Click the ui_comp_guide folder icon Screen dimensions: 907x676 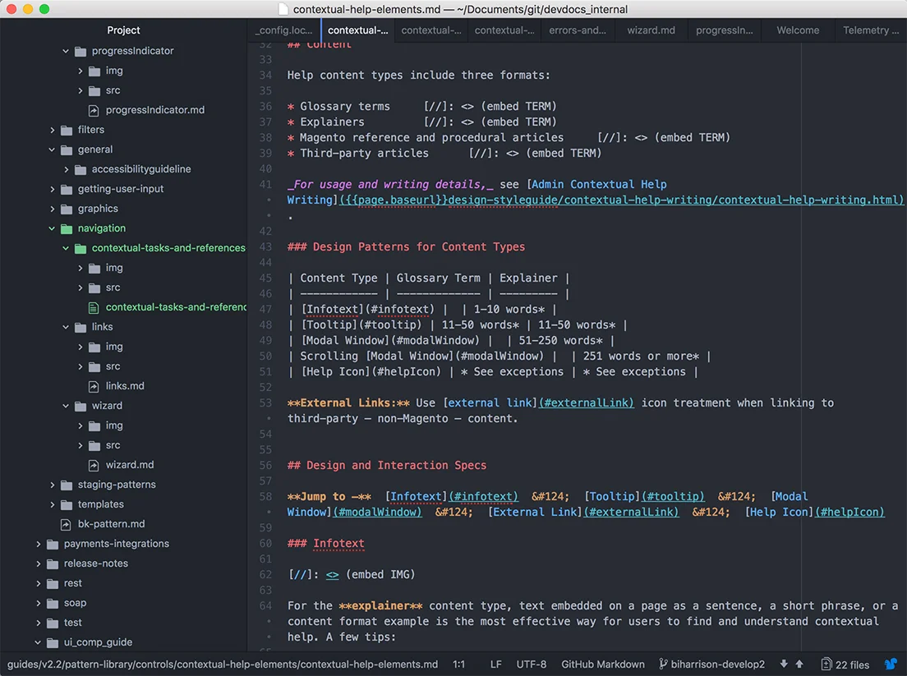tap(53, 642)
